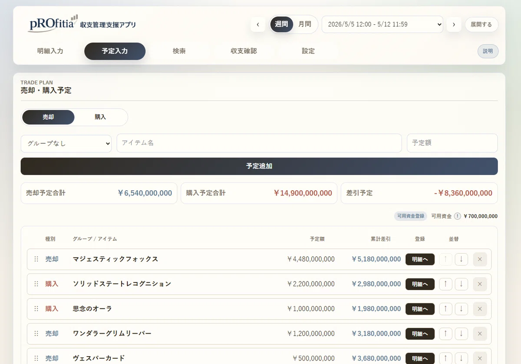
Task: Click item name ヴェスパーカード
Action: click(99, 358)
